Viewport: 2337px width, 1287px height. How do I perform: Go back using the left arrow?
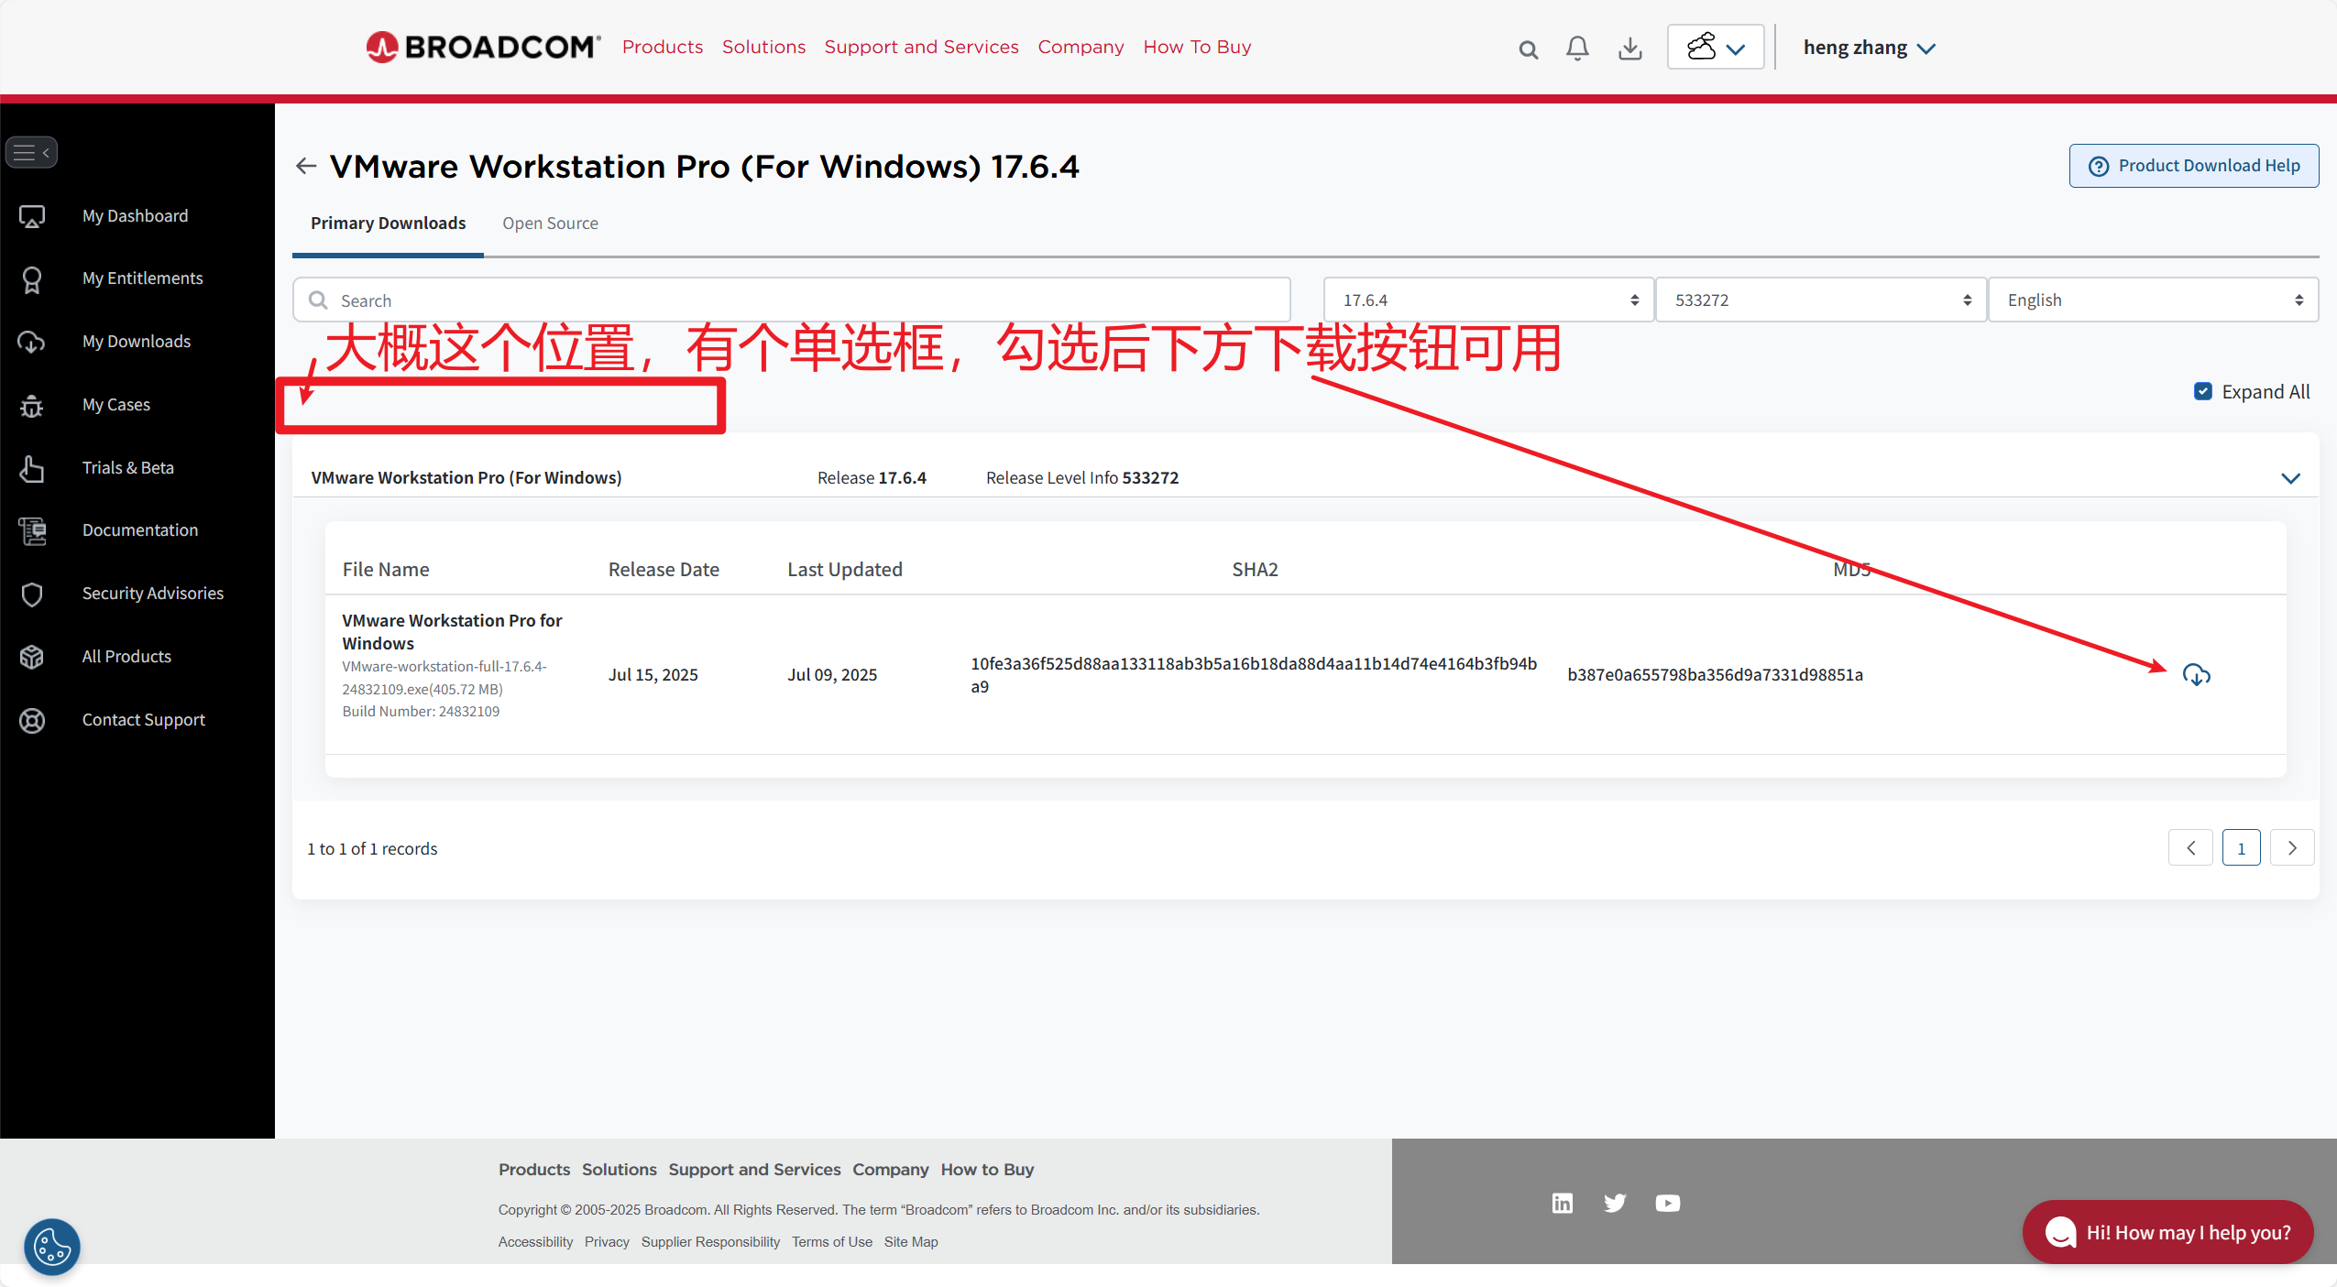(306, 166)
